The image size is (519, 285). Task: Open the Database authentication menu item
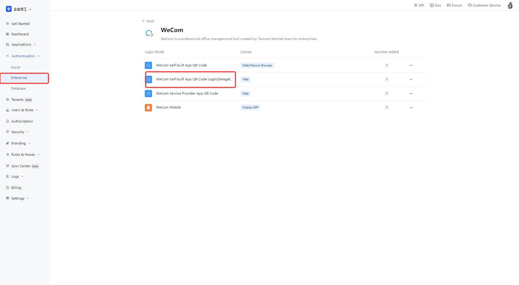18,88
